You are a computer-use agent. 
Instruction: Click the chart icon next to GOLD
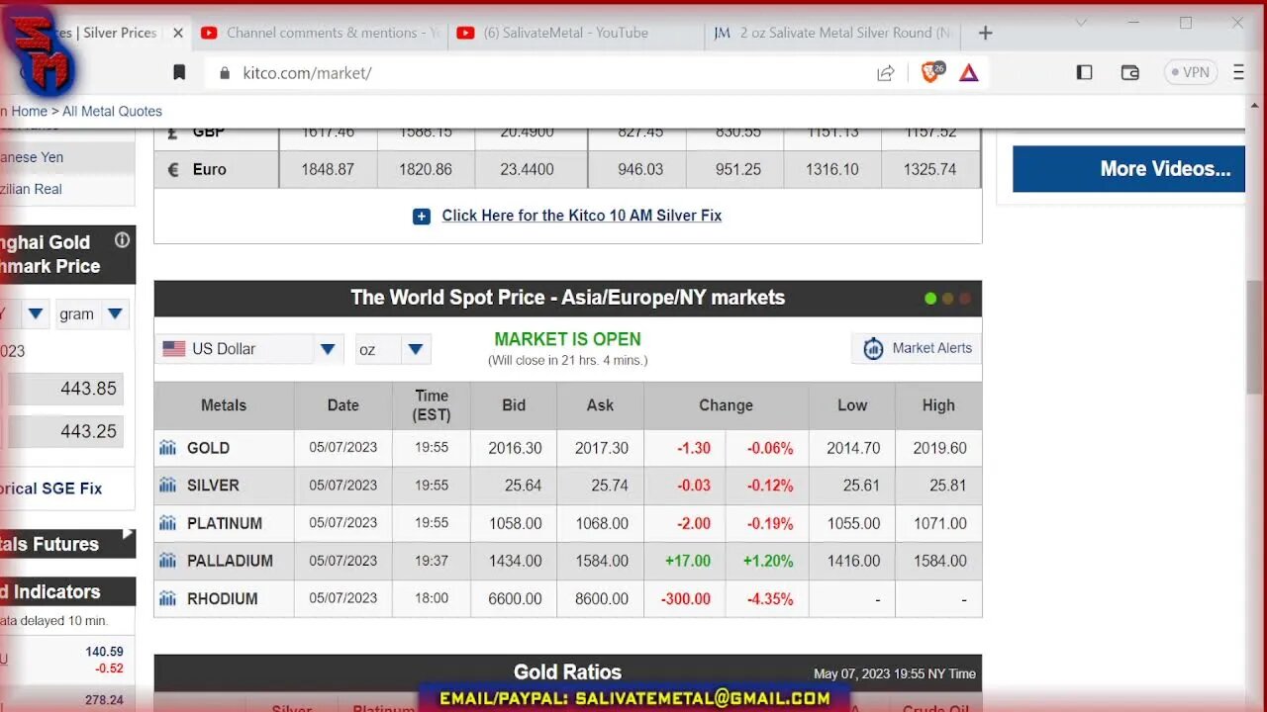[167, 448]
